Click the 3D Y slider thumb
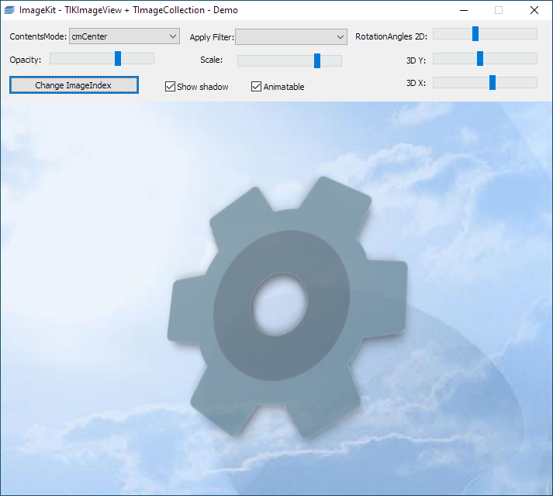 (480, 59)
